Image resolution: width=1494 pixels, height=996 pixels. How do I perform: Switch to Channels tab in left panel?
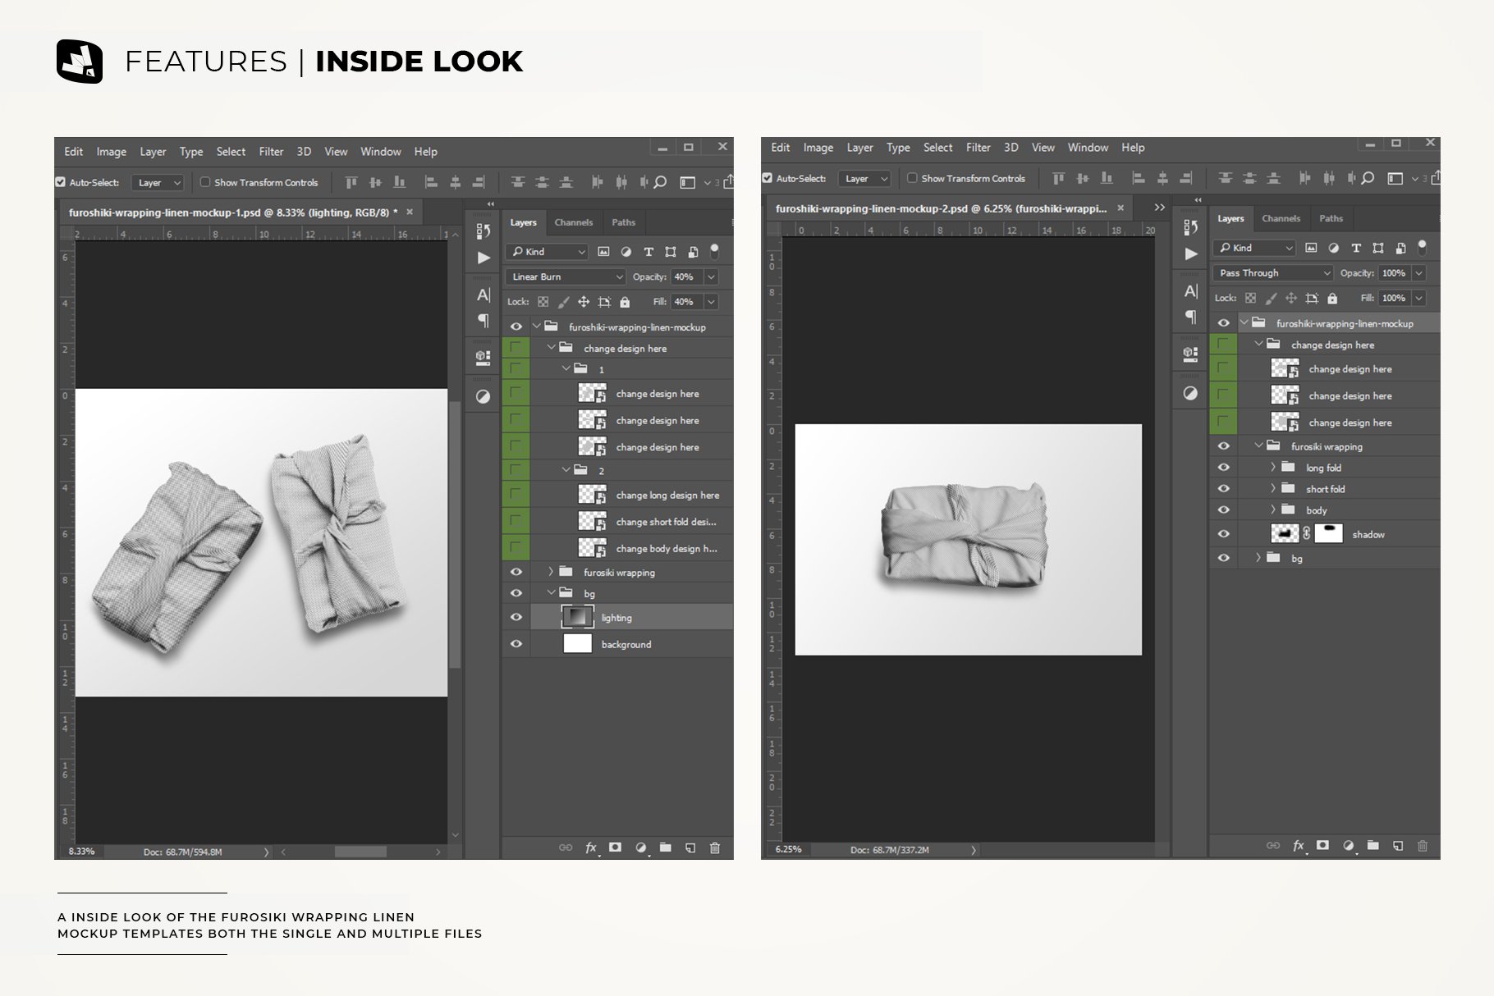(573, 222)
